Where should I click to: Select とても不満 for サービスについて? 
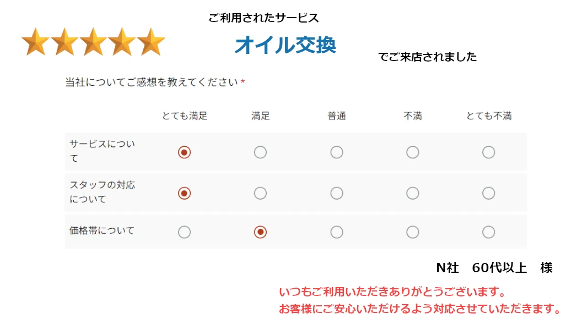pos(488,152)
